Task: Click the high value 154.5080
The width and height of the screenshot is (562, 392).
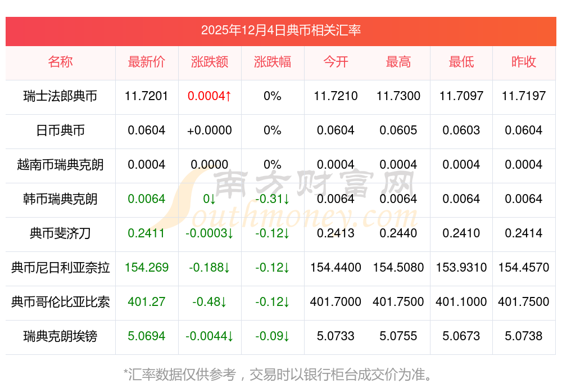Action: [398, 268]
